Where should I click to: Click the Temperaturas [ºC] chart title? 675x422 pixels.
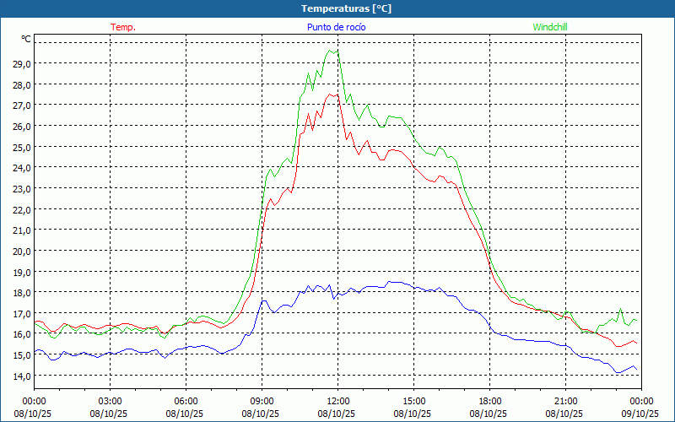[346, 8]
